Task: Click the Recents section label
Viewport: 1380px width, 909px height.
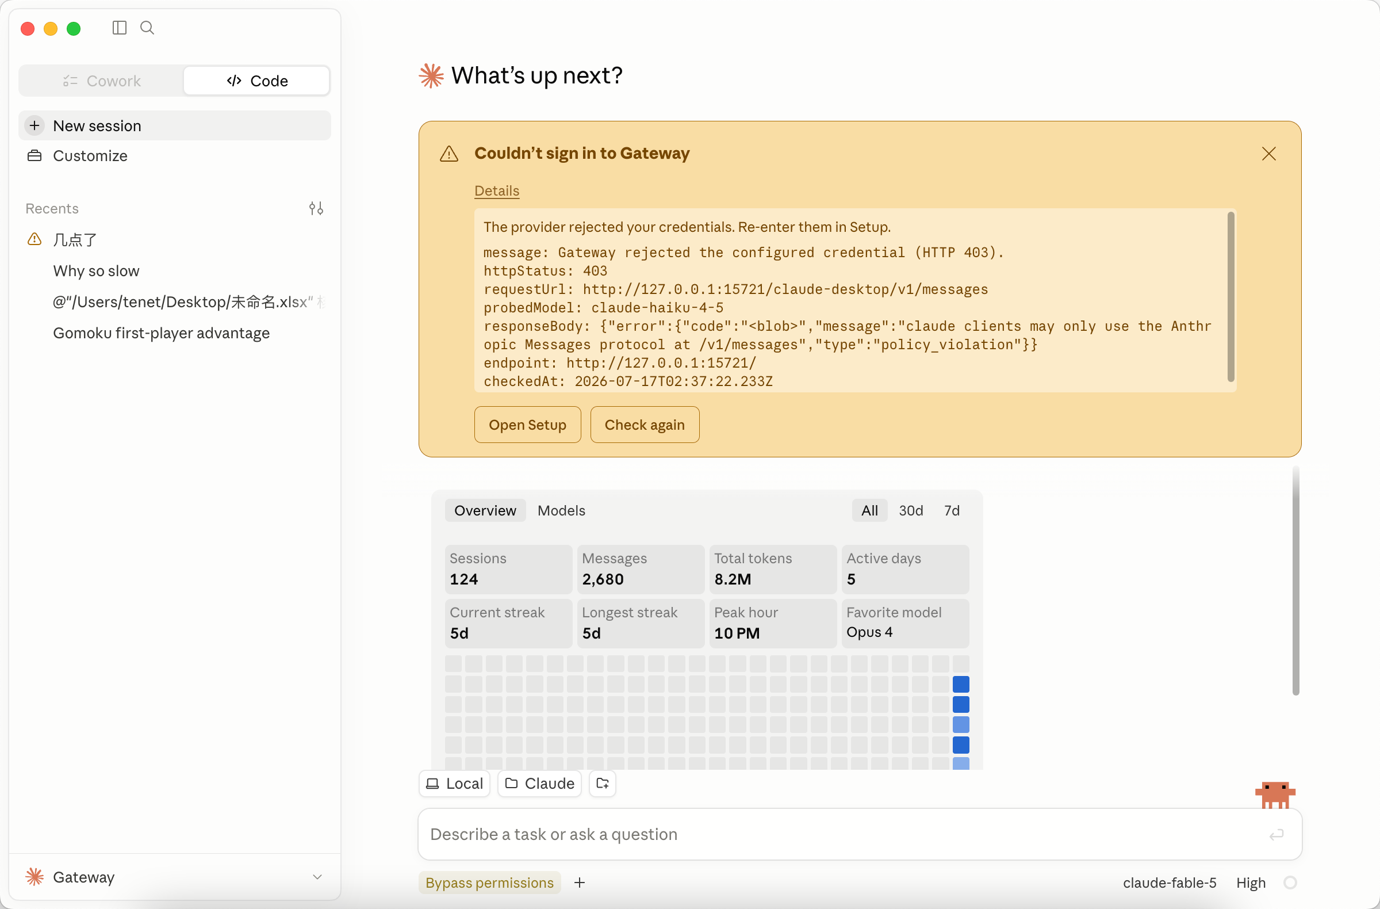Action: click(52, 208)
